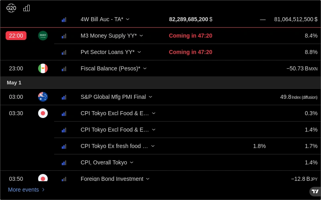
Task: Click Mexico flag at 23:00
Action: point(43,68)
